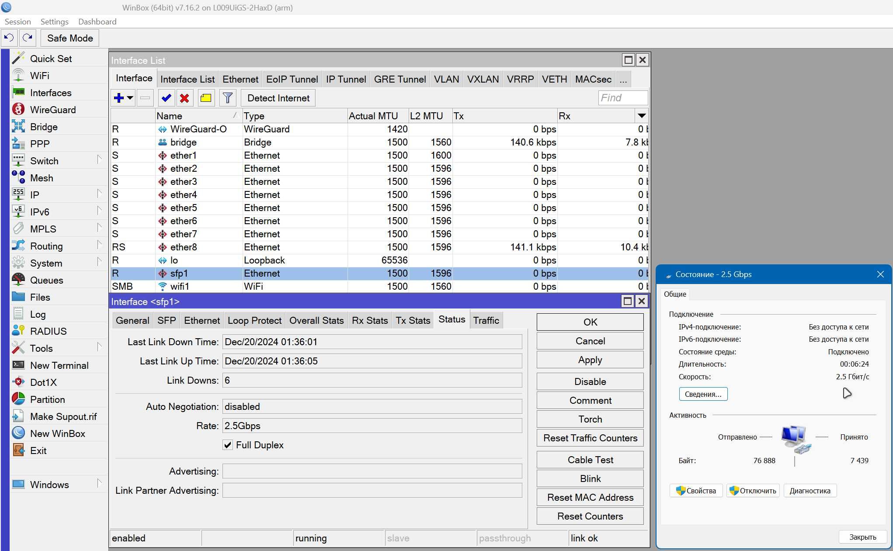
Task: Open the filter funnel icon
Action: pos(227,98)
